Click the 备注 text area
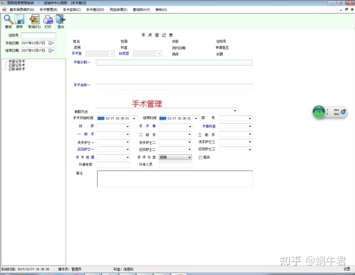Screen dimensions: 355x275 point(175,179)
